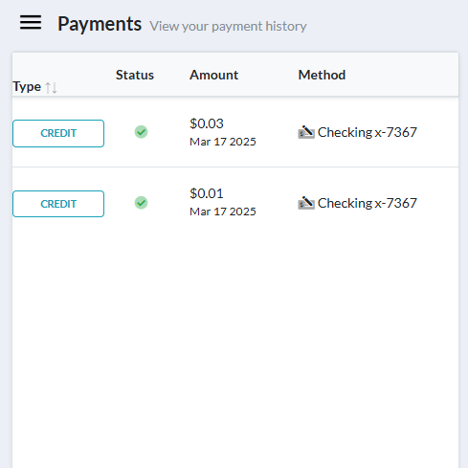Screen dimensions: 468x468
Task: Open the hamburger navigation menu
Action: coord(31,23)
